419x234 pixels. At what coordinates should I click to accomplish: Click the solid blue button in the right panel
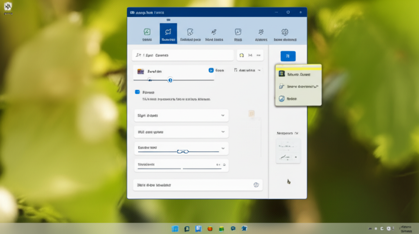[x=288, y=56]
